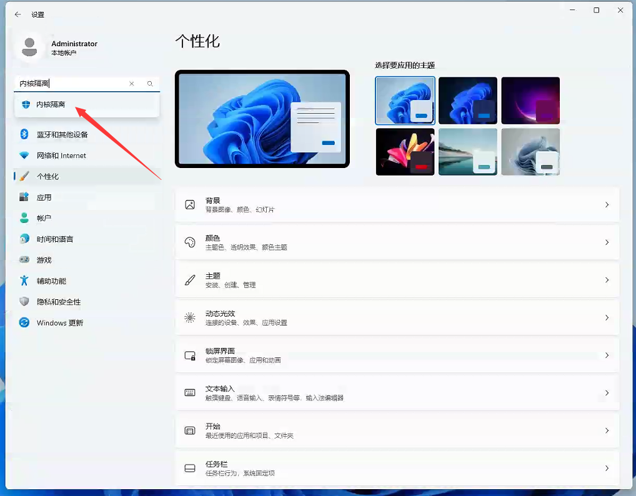Click the Bluetooth icon for 蓝牙和其他设备
The height and width of the screenshot is (496, 636).
point(24,134)
